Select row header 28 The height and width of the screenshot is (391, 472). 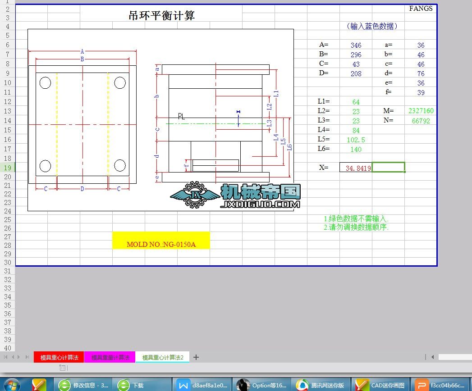pos(8,245)
